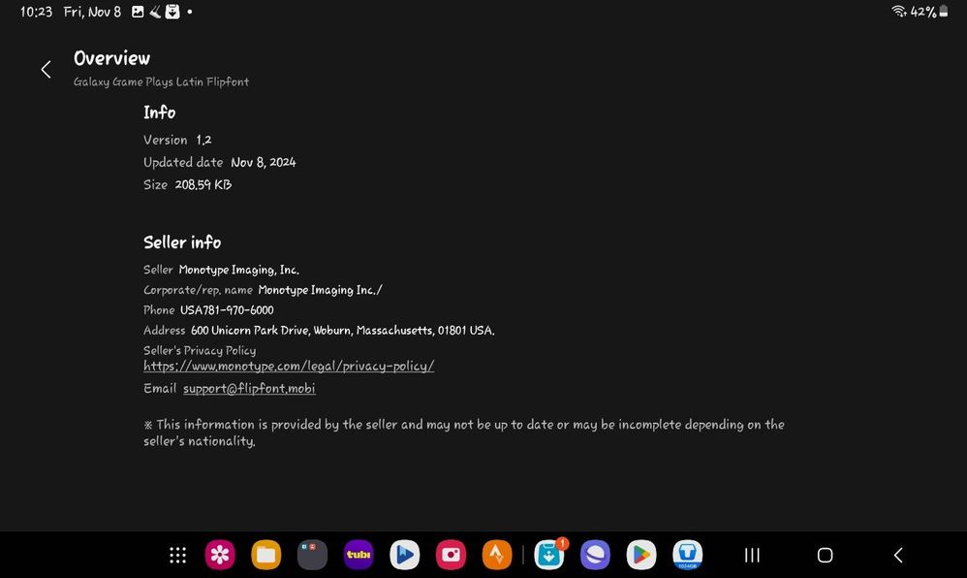Tap the Galaxy Store download notification icon

172,12
